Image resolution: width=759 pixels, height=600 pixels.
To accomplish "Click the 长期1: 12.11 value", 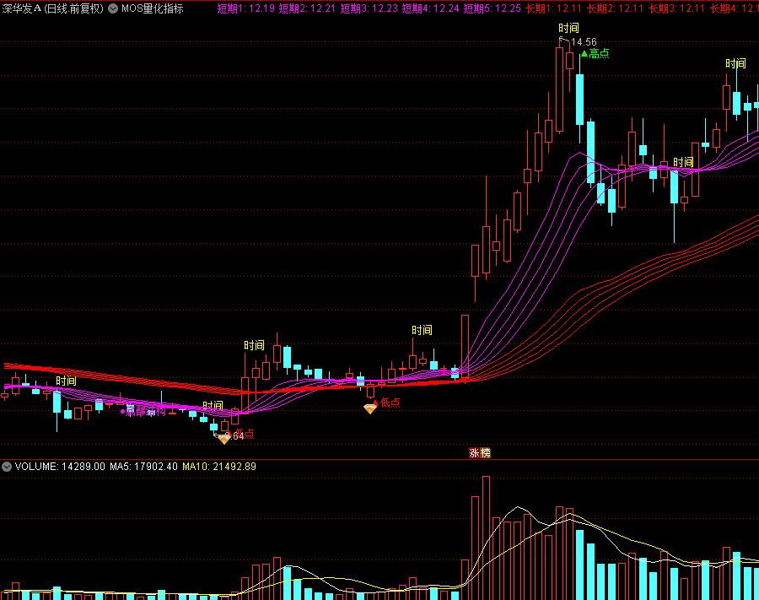I will pyautogui.click(x=554, y=8).
